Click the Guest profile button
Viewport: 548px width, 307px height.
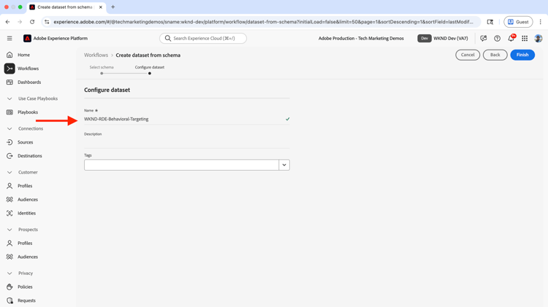(x=518, y=22)
